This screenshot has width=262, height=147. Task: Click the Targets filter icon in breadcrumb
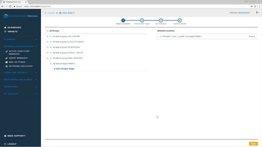(45, 13)
